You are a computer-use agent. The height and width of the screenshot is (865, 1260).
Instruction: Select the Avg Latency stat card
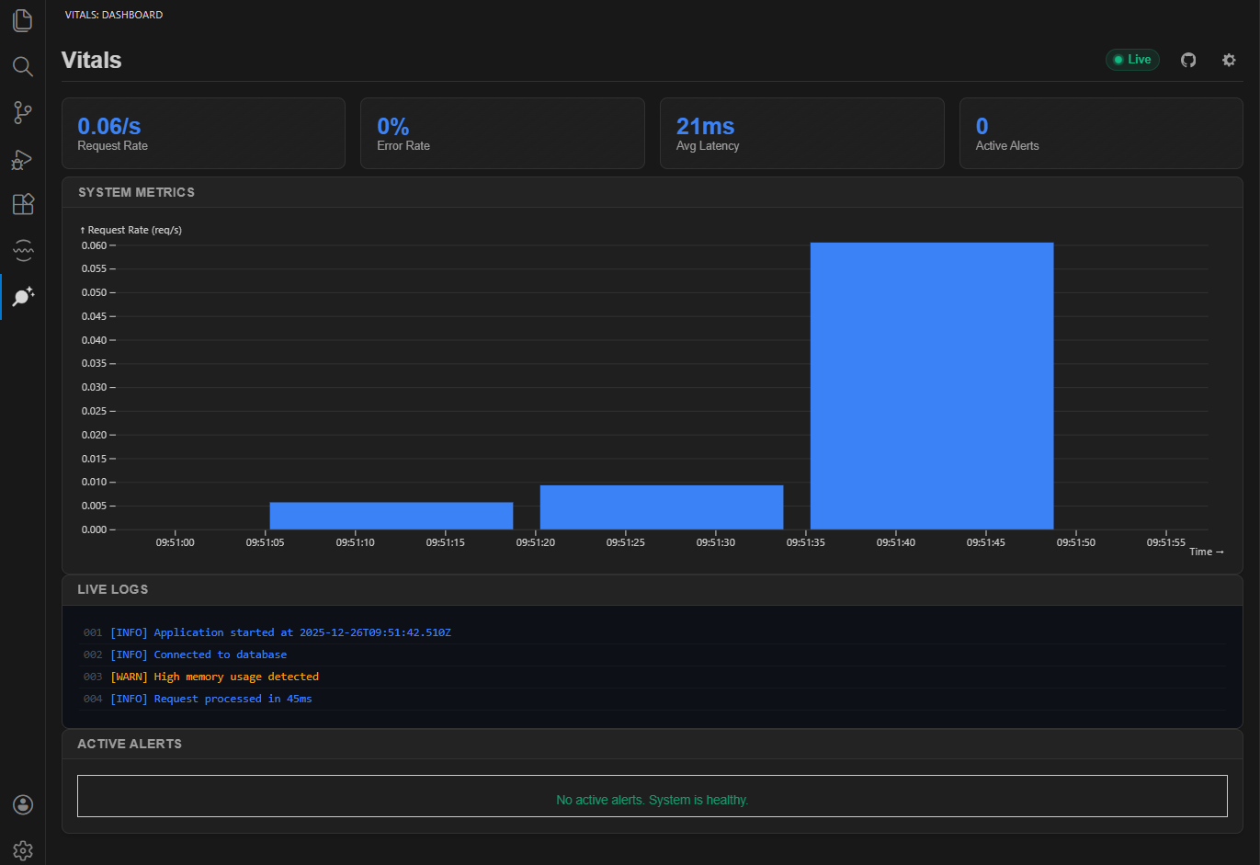(x=801, y=132)
